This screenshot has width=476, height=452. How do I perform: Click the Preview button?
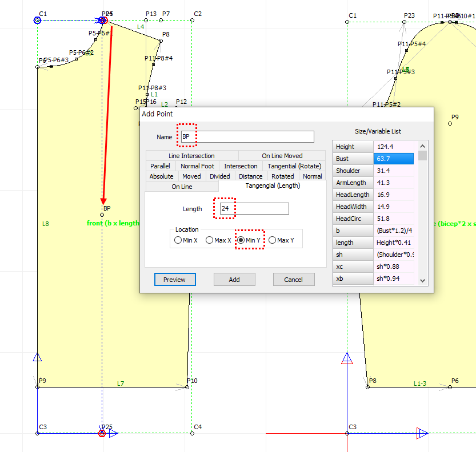click(175, 280)
